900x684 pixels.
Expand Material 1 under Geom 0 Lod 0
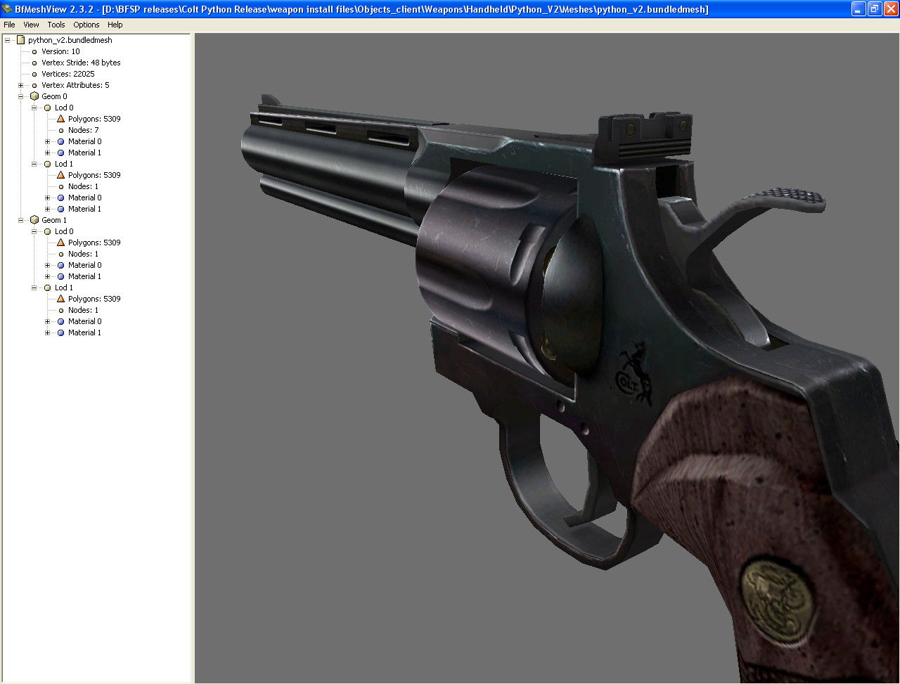(46, 152)
